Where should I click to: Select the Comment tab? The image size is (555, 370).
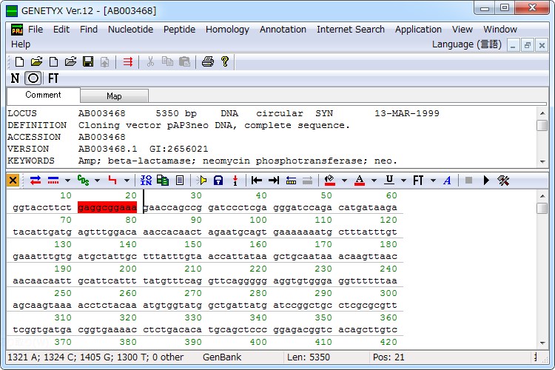[43, 95]
